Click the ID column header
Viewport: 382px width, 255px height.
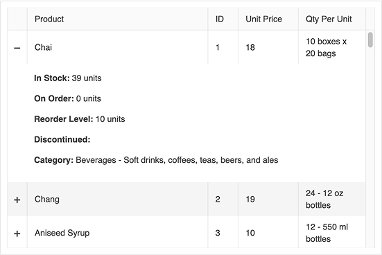[x=223, y=19]
